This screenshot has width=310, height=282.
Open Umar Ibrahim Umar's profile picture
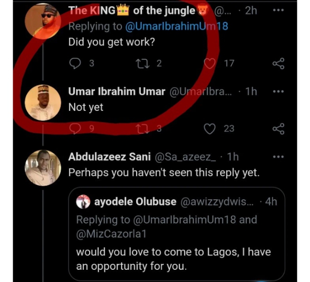(x=42, y=101)
